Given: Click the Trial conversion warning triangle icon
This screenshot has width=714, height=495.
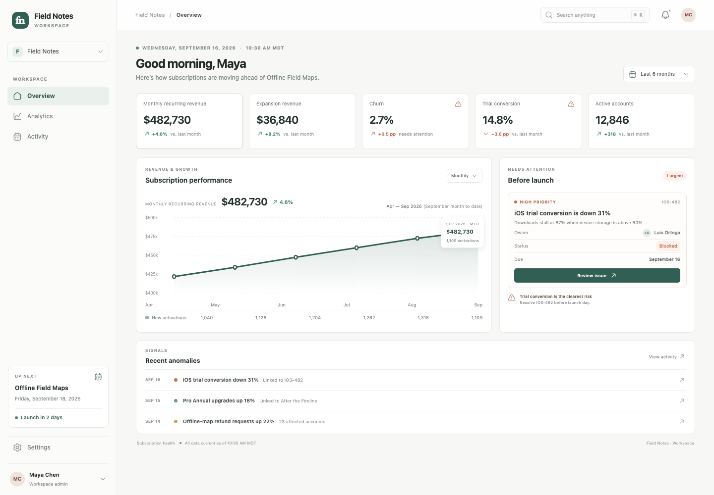Looking at the screenshot, I should pyautogui.click(x=571, y=104).
